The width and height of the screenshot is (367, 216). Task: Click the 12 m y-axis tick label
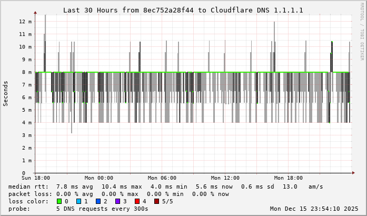25,22
